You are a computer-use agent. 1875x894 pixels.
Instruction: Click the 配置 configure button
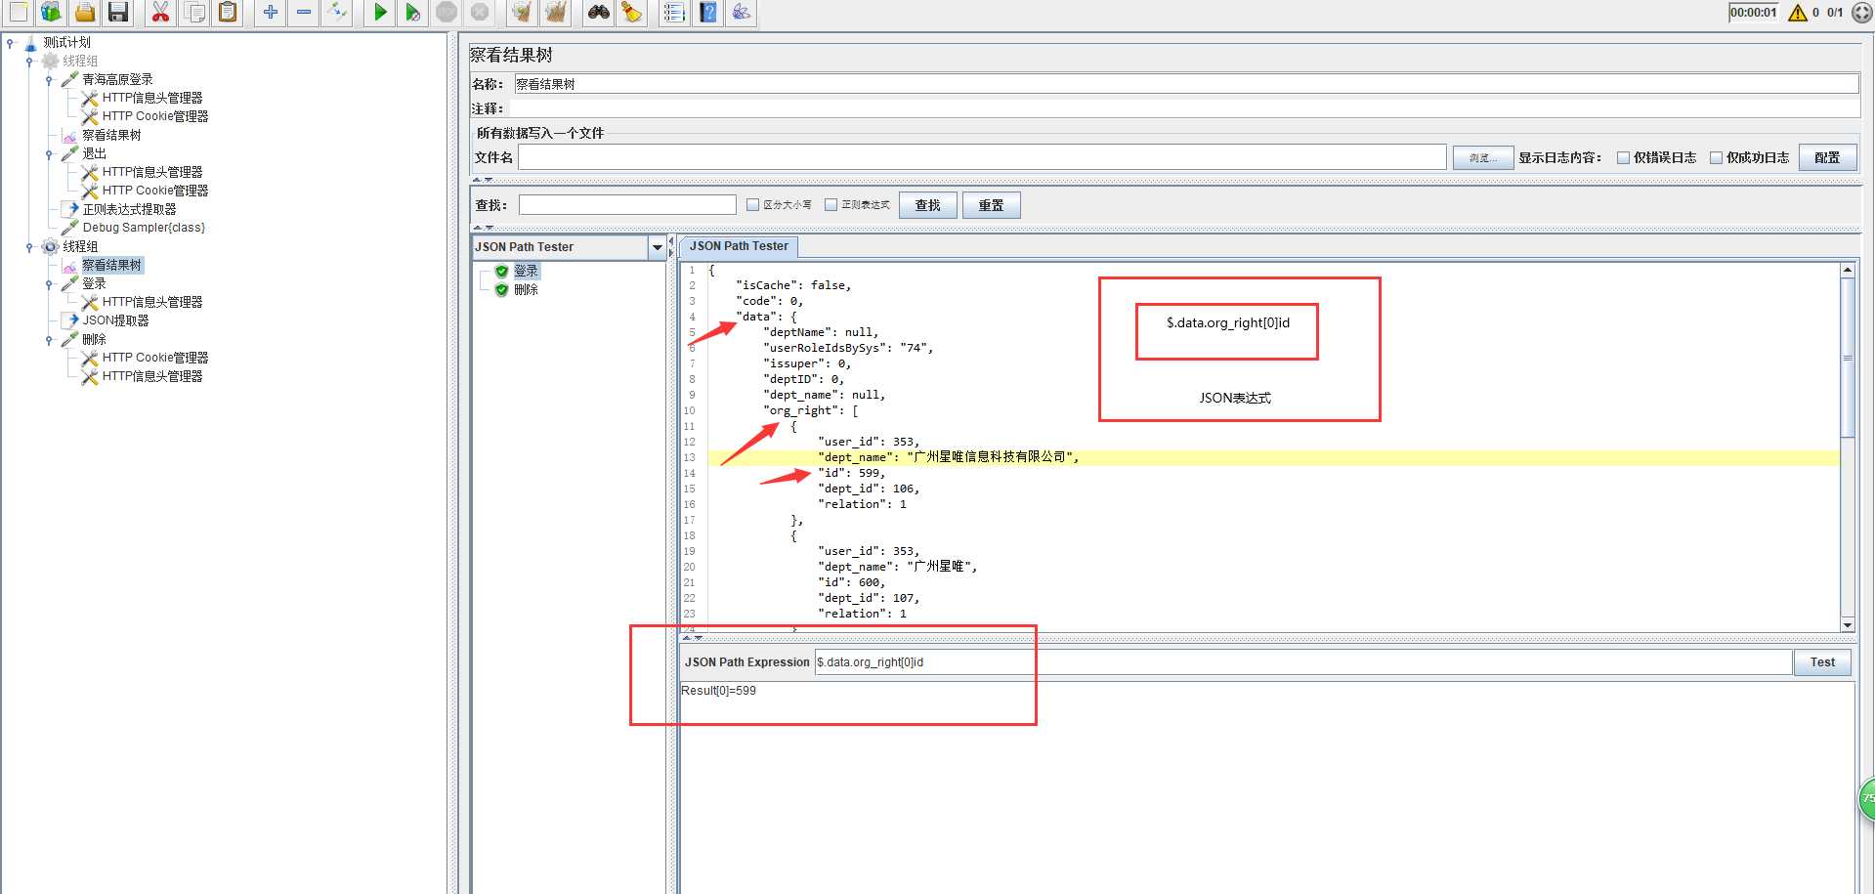coord(1827,157)
